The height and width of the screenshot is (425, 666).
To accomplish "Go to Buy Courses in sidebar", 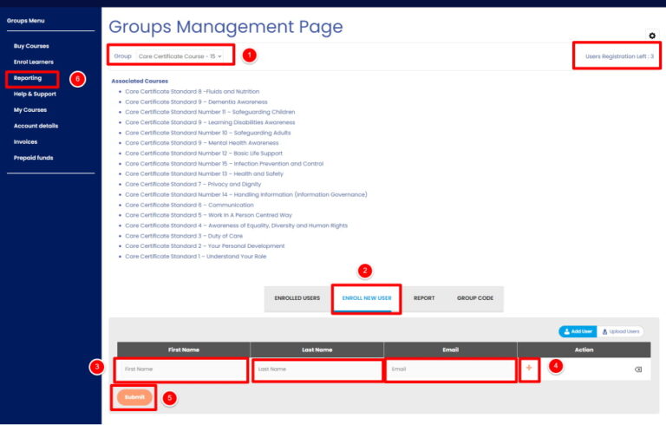I will (31, 45).
